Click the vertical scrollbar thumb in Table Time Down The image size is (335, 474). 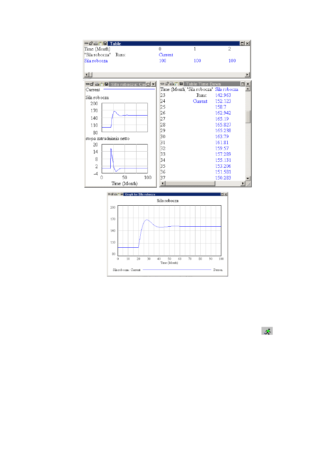pos(248,117)
